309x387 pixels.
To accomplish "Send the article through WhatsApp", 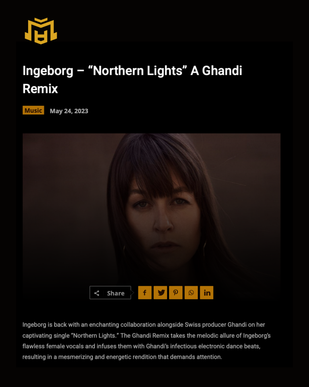I will click(191, 293).
